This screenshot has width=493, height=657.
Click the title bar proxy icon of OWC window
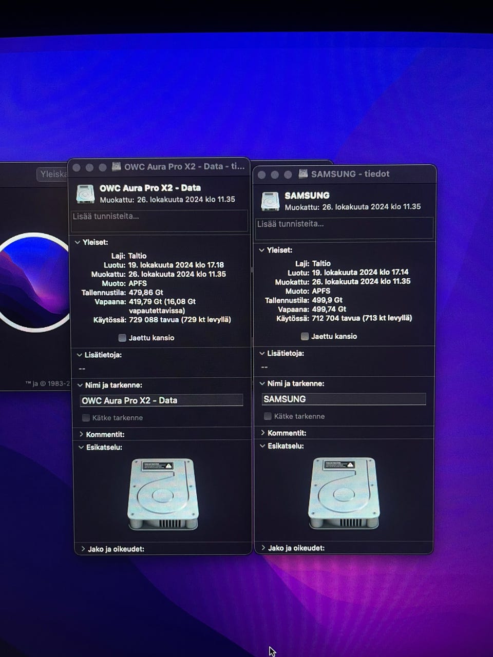(x=117, y=166)
